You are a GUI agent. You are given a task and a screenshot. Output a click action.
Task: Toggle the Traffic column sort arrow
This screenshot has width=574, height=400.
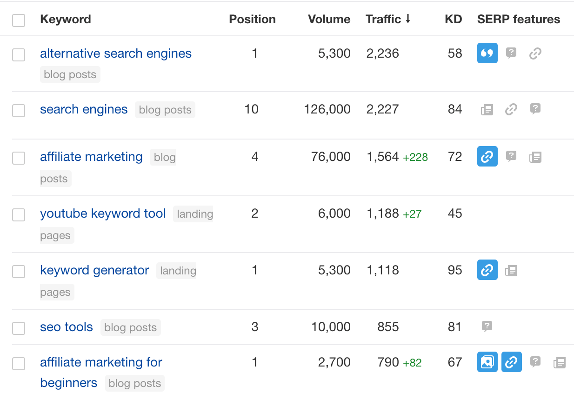tap(408, 19)
